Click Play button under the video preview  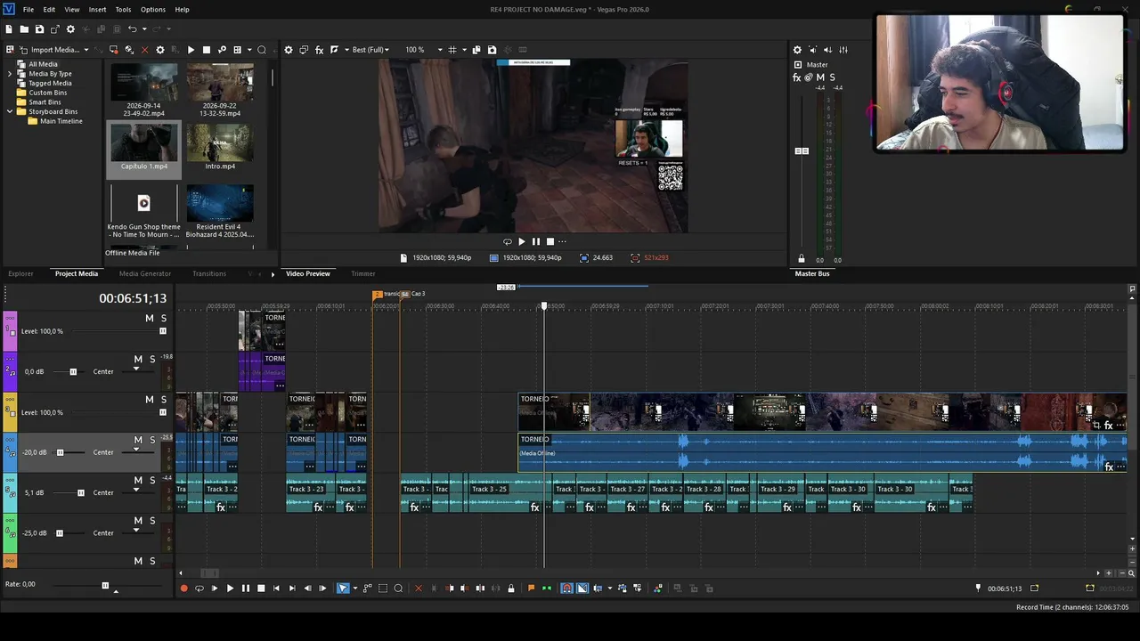521,241
